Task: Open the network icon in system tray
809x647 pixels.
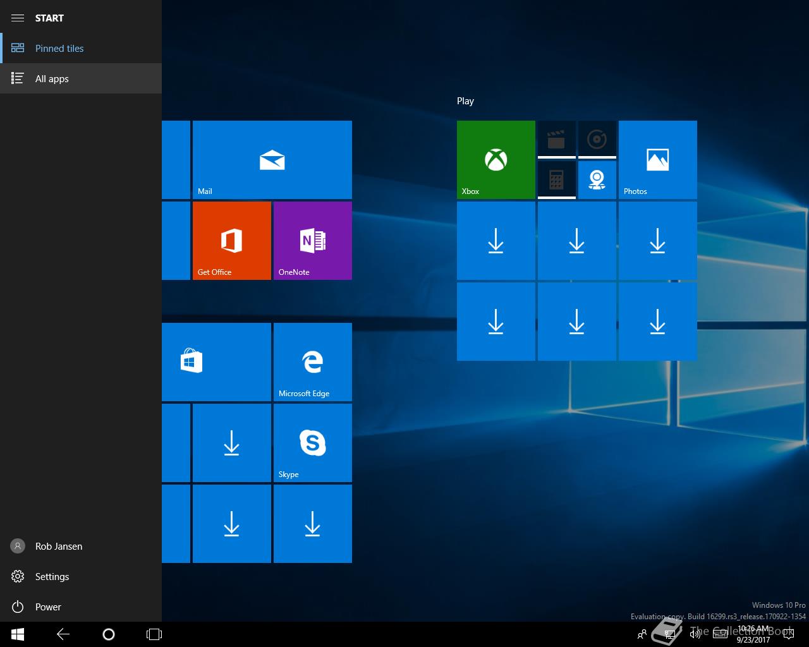Action: pos(670,634)
